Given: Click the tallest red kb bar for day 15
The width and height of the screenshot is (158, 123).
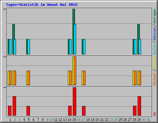Looking at the screenshot, I should coord(74,101).
